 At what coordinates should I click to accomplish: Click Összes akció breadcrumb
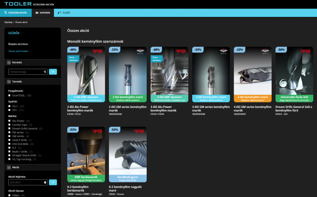[21, 22]
